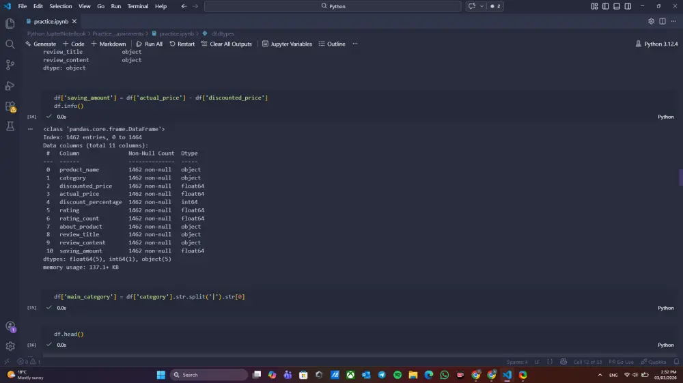Screen dimensions: 683x383
Task: Close the practice.ipynb tab
Action: click(x=74, y=21)
